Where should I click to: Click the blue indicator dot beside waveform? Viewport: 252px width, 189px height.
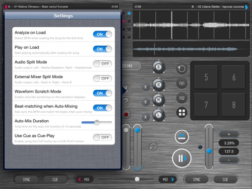click(x=129, y=13)
